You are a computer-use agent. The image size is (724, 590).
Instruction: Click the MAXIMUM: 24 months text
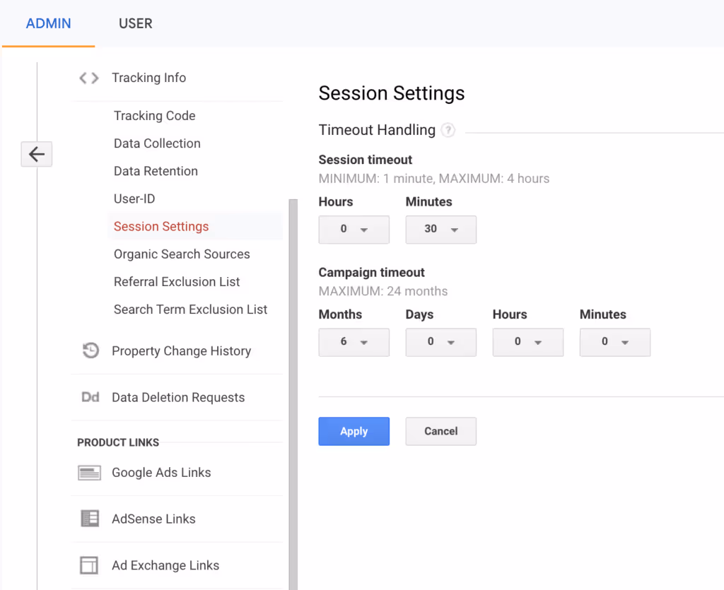383,292
